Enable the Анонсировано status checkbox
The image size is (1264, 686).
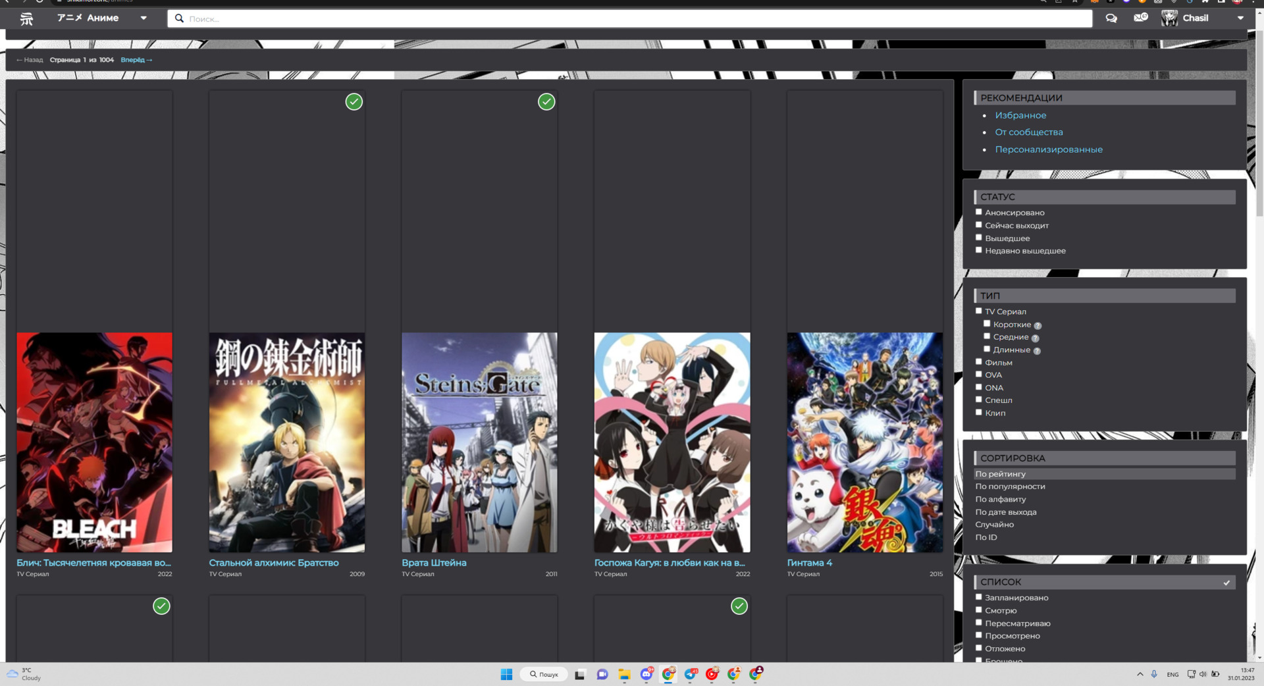979,212
